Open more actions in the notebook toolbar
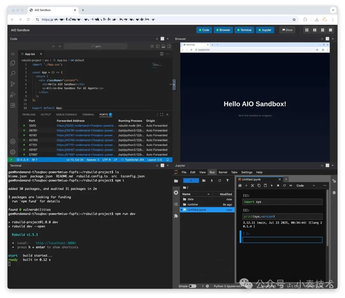 coord(325,185)
